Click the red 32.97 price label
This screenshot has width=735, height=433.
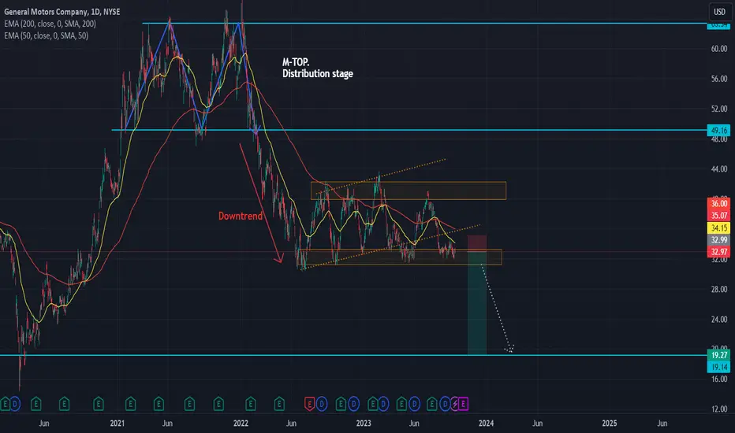tap(718, 252)
